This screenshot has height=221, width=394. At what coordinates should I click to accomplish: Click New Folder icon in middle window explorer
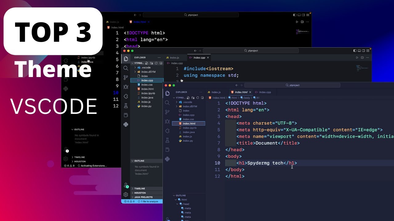pos(151,63)
